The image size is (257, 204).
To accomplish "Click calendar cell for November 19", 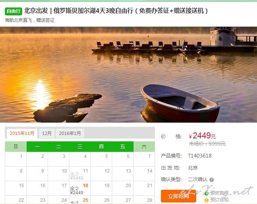I will [101, 188].
